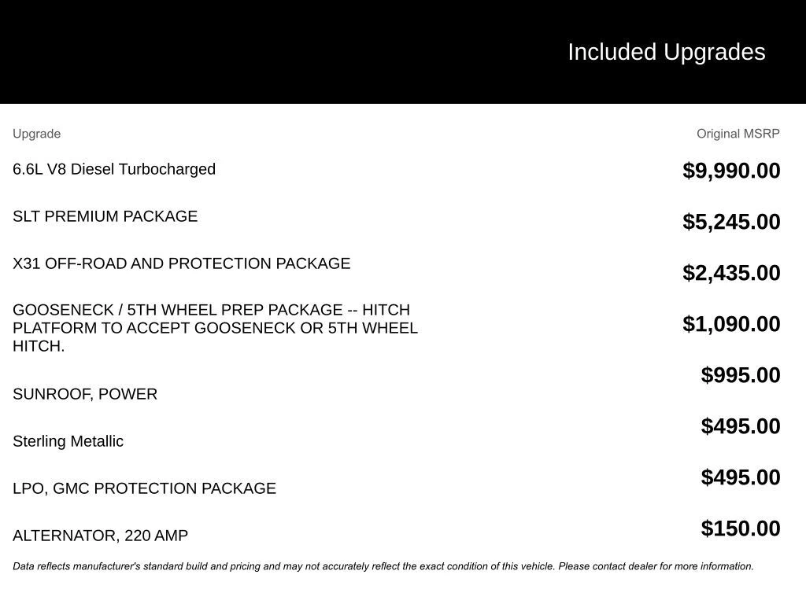Click the italic manufacturer data disclaimer
806x604 pixels.
(x=383, y=566)
